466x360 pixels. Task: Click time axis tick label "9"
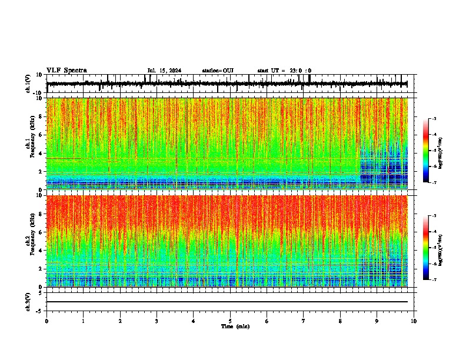[377, 321]
